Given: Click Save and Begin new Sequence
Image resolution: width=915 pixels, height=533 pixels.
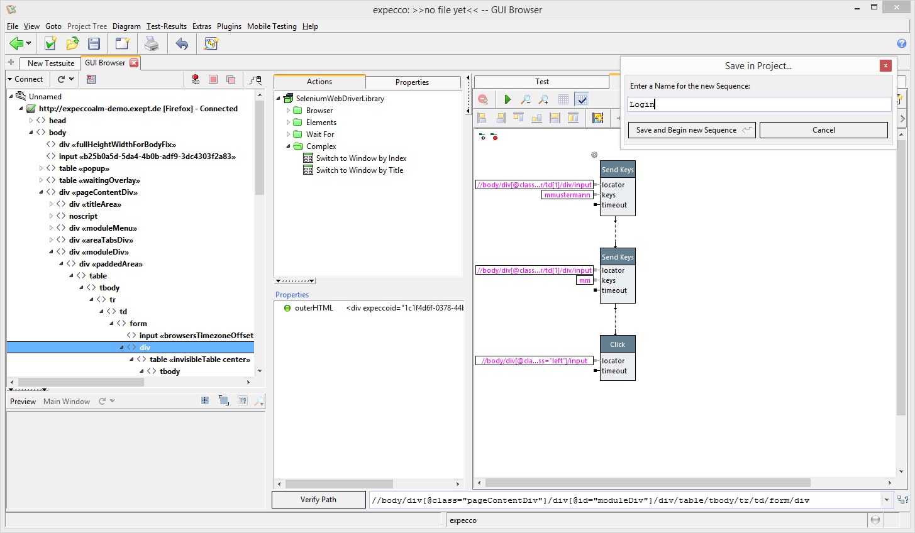Looking at the screenshot, I should 692,130.
